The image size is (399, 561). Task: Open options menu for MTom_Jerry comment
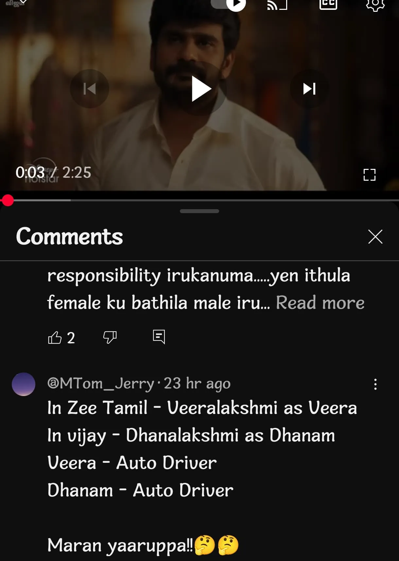(375, 384)
